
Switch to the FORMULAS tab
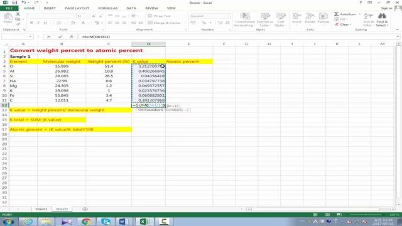click(x=107, y=8)
